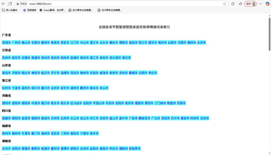Open the 成都市 link
This screenshot has width=271, height=155.
tap(6, 118)
